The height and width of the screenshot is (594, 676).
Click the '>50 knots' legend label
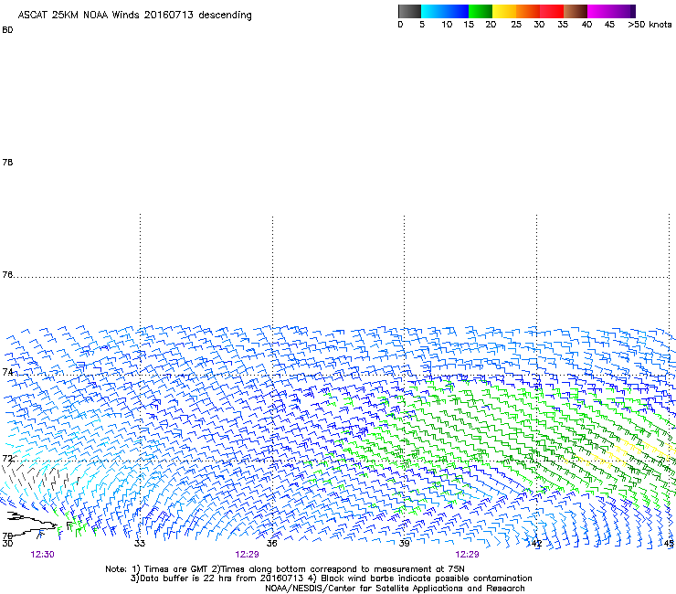pyautogui.click(x=650, y=25)
